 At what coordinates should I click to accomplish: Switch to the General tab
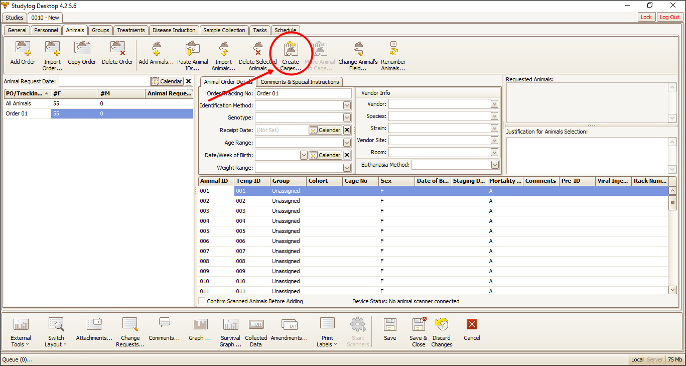pyautogui.click(x=17, y=30)
